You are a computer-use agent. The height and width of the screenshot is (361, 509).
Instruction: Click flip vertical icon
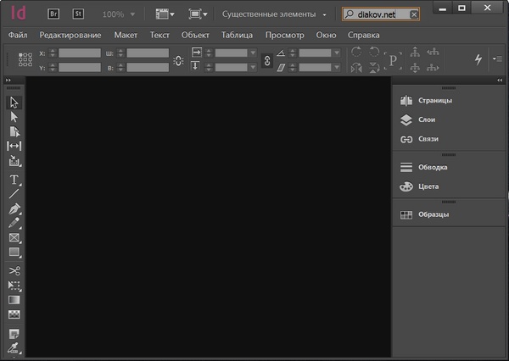click(x=374, y=68)
